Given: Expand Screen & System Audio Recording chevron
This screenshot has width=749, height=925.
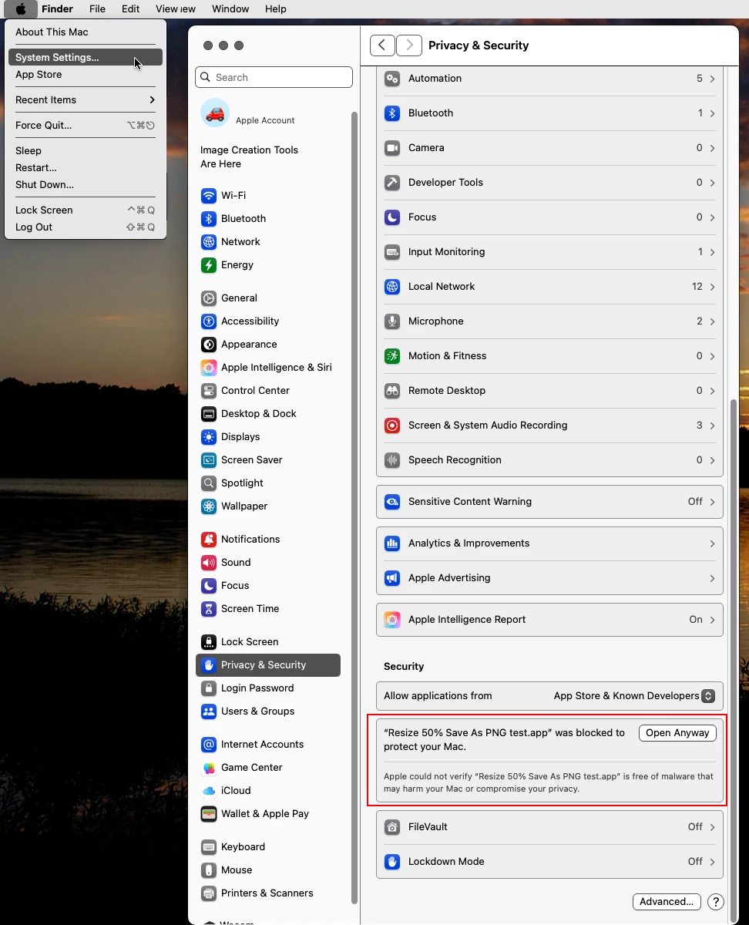Looking at the screenshot, I should pos(712,425).
